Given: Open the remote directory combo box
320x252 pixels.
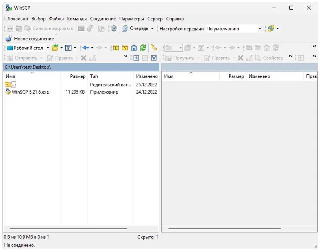Looking at the screenshot, I should [174, 48].
